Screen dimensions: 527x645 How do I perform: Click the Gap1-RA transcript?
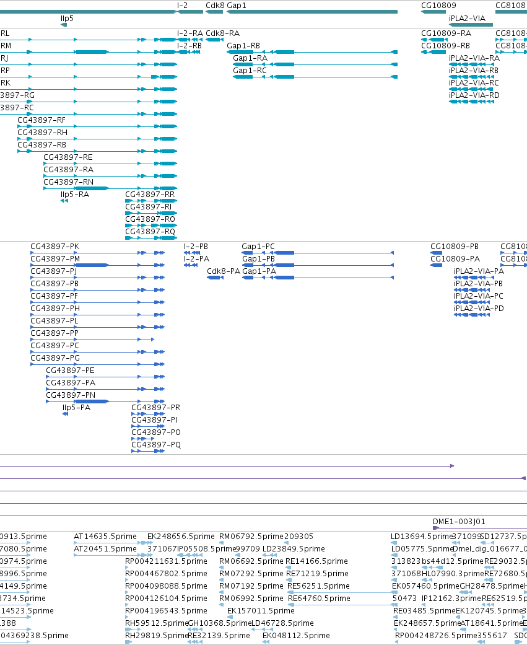[x=315, y=64]
